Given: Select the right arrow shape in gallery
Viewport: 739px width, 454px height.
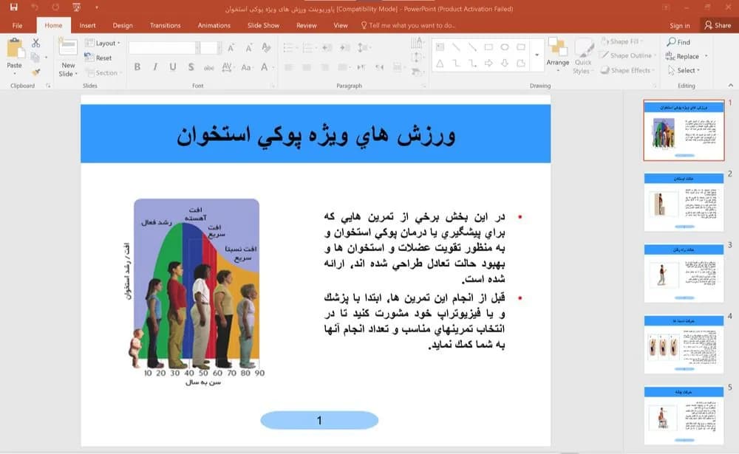Looking at the screenshot, I should 488,63.
